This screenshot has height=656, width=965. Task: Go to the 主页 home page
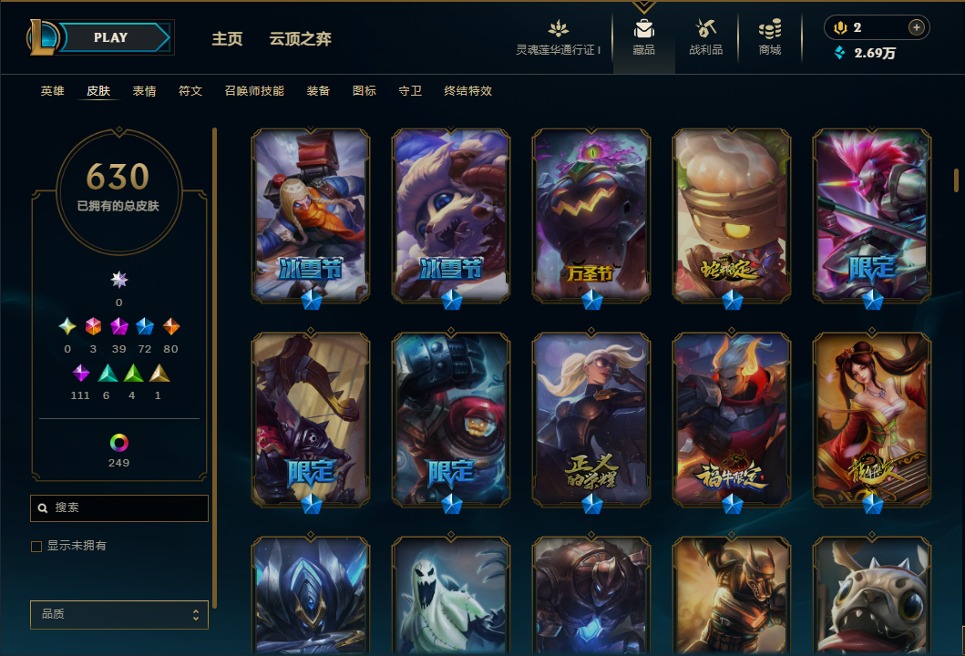[x=227, y=39]
